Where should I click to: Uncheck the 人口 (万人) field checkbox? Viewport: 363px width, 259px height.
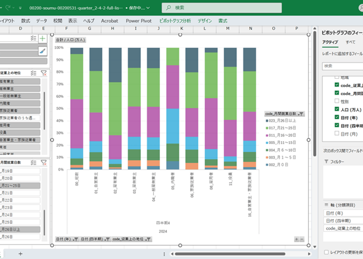[337, 109]
